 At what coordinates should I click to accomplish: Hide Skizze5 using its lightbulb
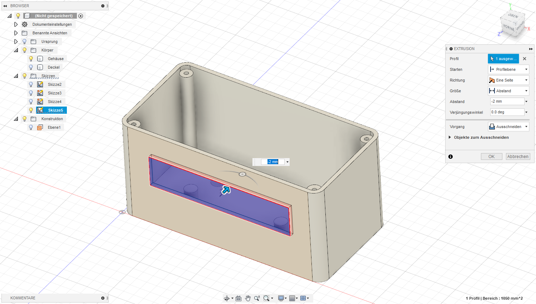click(31, 110)
